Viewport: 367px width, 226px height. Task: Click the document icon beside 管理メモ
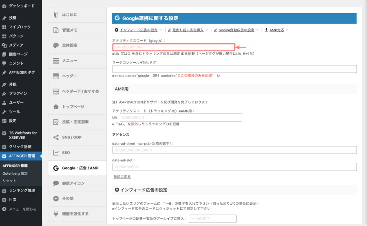(x=56, y=30)
